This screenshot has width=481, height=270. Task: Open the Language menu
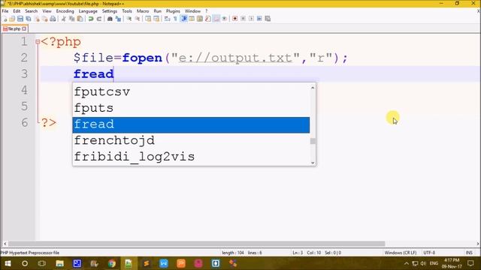click(x=88, y=11)
